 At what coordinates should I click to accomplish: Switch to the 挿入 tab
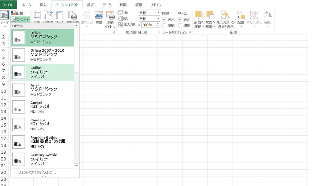click(43, 5)
